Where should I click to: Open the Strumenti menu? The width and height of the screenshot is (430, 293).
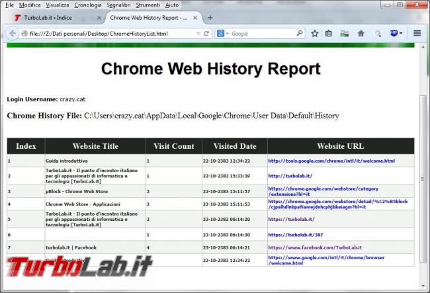148,5
